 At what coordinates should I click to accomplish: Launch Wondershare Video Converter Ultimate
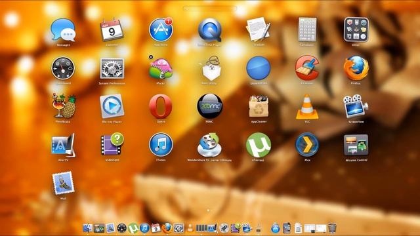[210, 145]
